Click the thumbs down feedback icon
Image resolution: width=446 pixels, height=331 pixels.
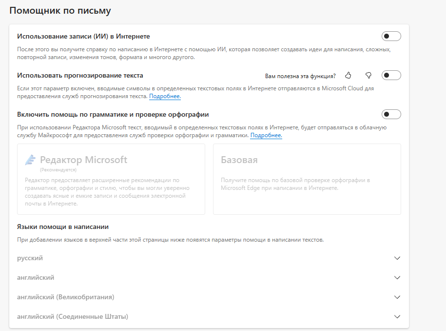tap(368, 76)
